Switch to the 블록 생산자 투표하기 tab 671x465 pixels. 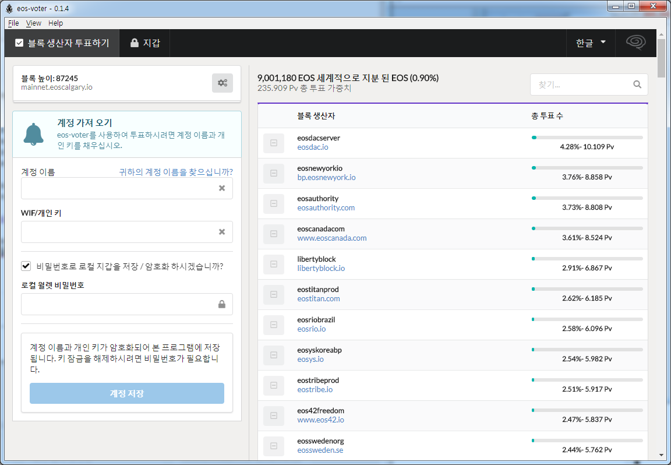coord(62,43)
